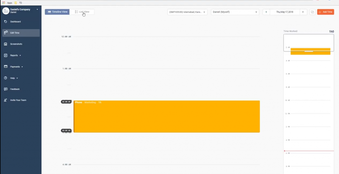This screenshot has height=174, width=339.
Task: Go to previous day arrow
Action: tap(266, 12)
